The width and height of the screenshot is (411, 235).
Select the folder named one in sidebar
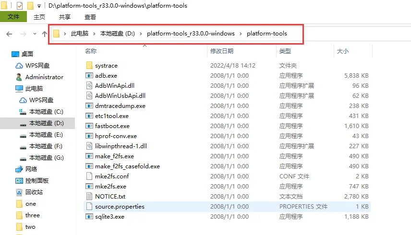(x=31, y=204)
